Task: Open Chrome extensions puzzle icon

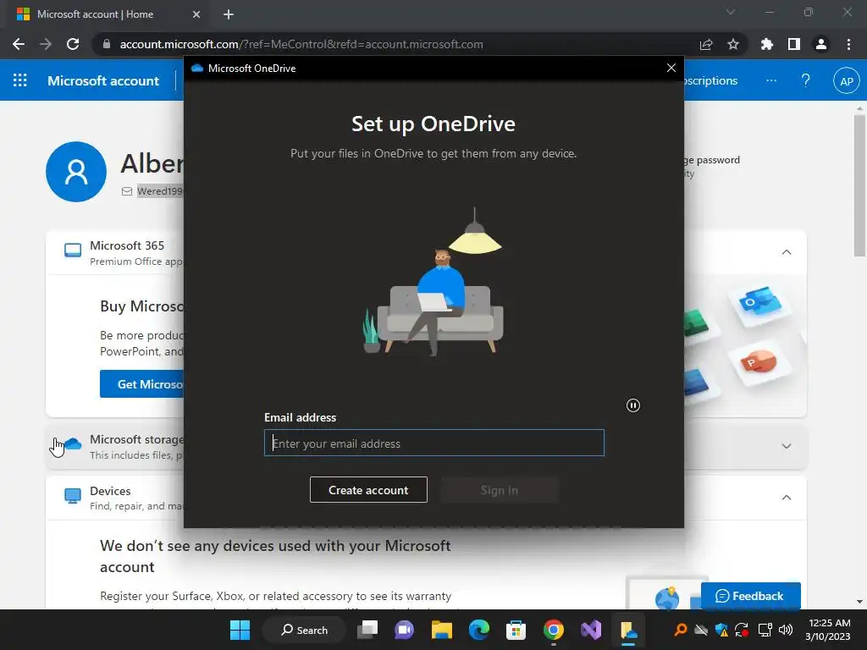Action: (x=767, y=44)
